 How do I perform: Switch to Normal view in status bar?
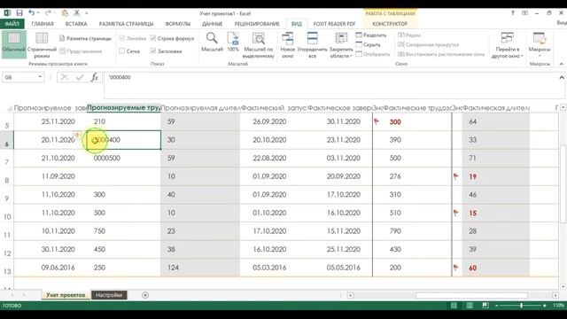454,306
